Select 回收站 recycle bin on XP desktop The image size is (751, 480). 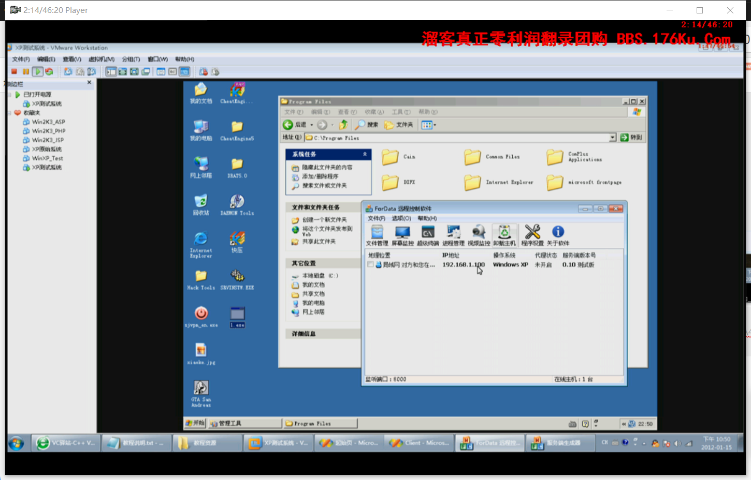click(201, 205)
